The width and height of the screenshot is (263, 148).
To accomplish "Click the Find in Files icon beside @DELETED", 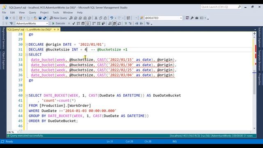I will pyautogui.click(x=142, y=18).
